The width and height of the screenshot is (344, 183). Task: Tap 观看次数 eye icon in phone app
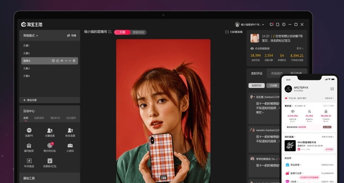point(293,111)
